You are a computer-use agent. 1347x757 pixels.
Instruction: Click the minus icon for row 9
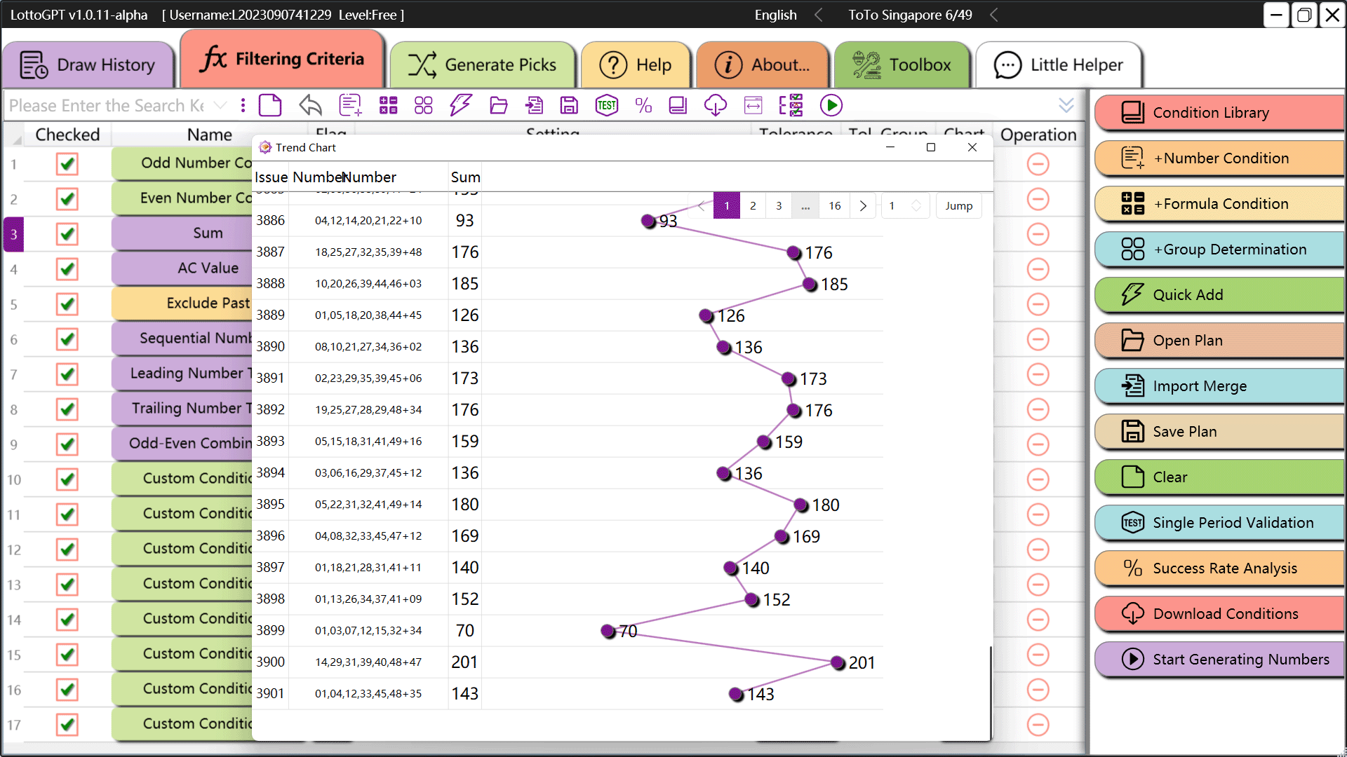point(1038,444)
